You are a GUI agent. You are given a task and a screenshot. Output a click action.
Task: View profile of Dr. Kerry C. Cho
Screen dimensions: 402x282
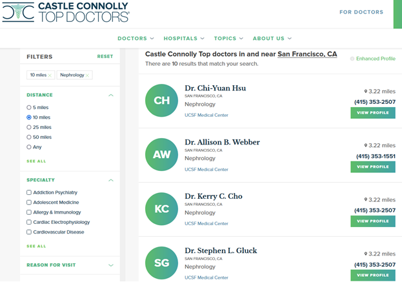(373, 221)
